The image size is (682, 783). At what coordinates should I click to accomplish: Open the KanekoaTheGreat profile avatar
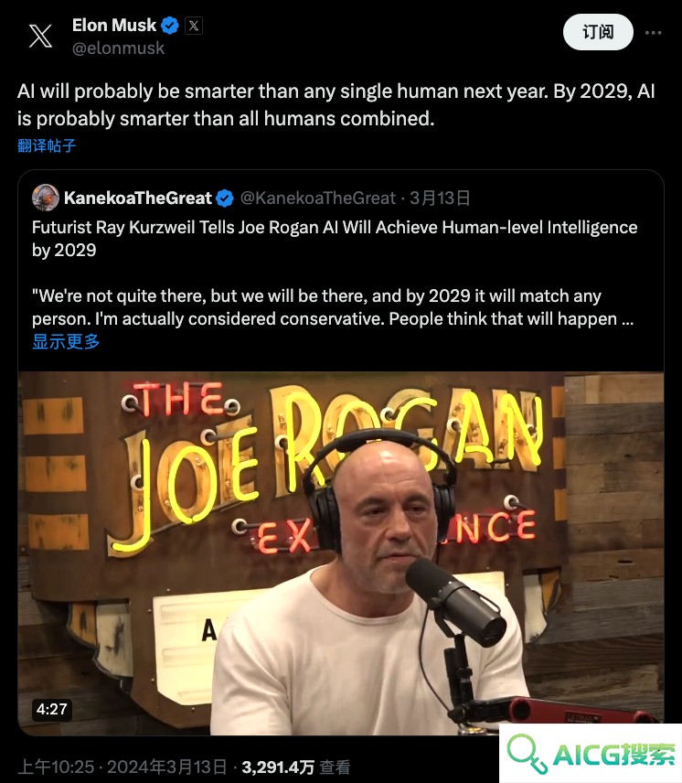46,198
